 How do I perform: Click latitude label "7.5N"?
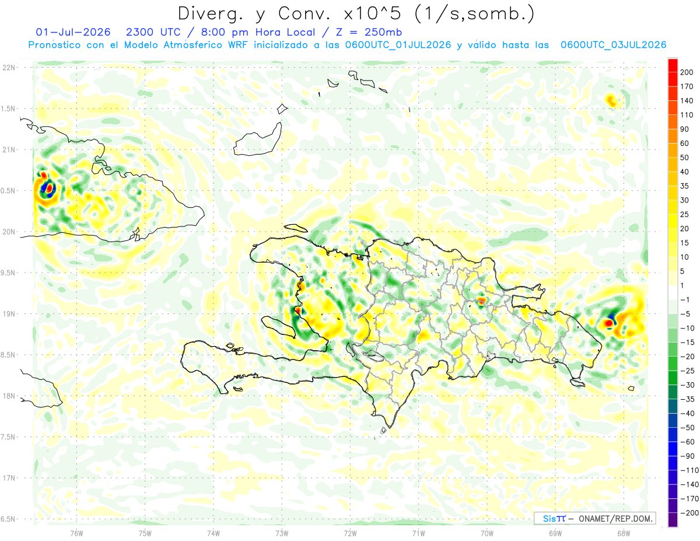(8, 437)
